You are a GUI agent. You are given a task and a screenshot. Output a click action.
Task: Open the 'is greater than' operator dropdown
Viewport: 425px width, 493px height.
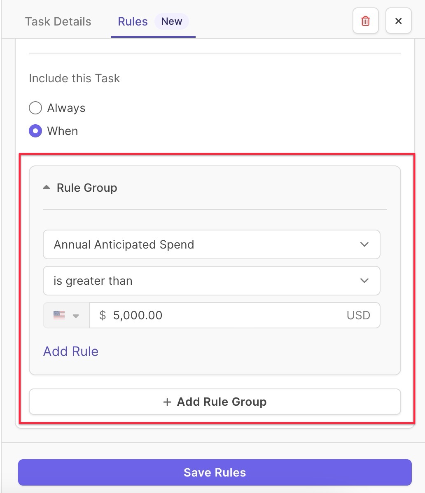[211, 281]
